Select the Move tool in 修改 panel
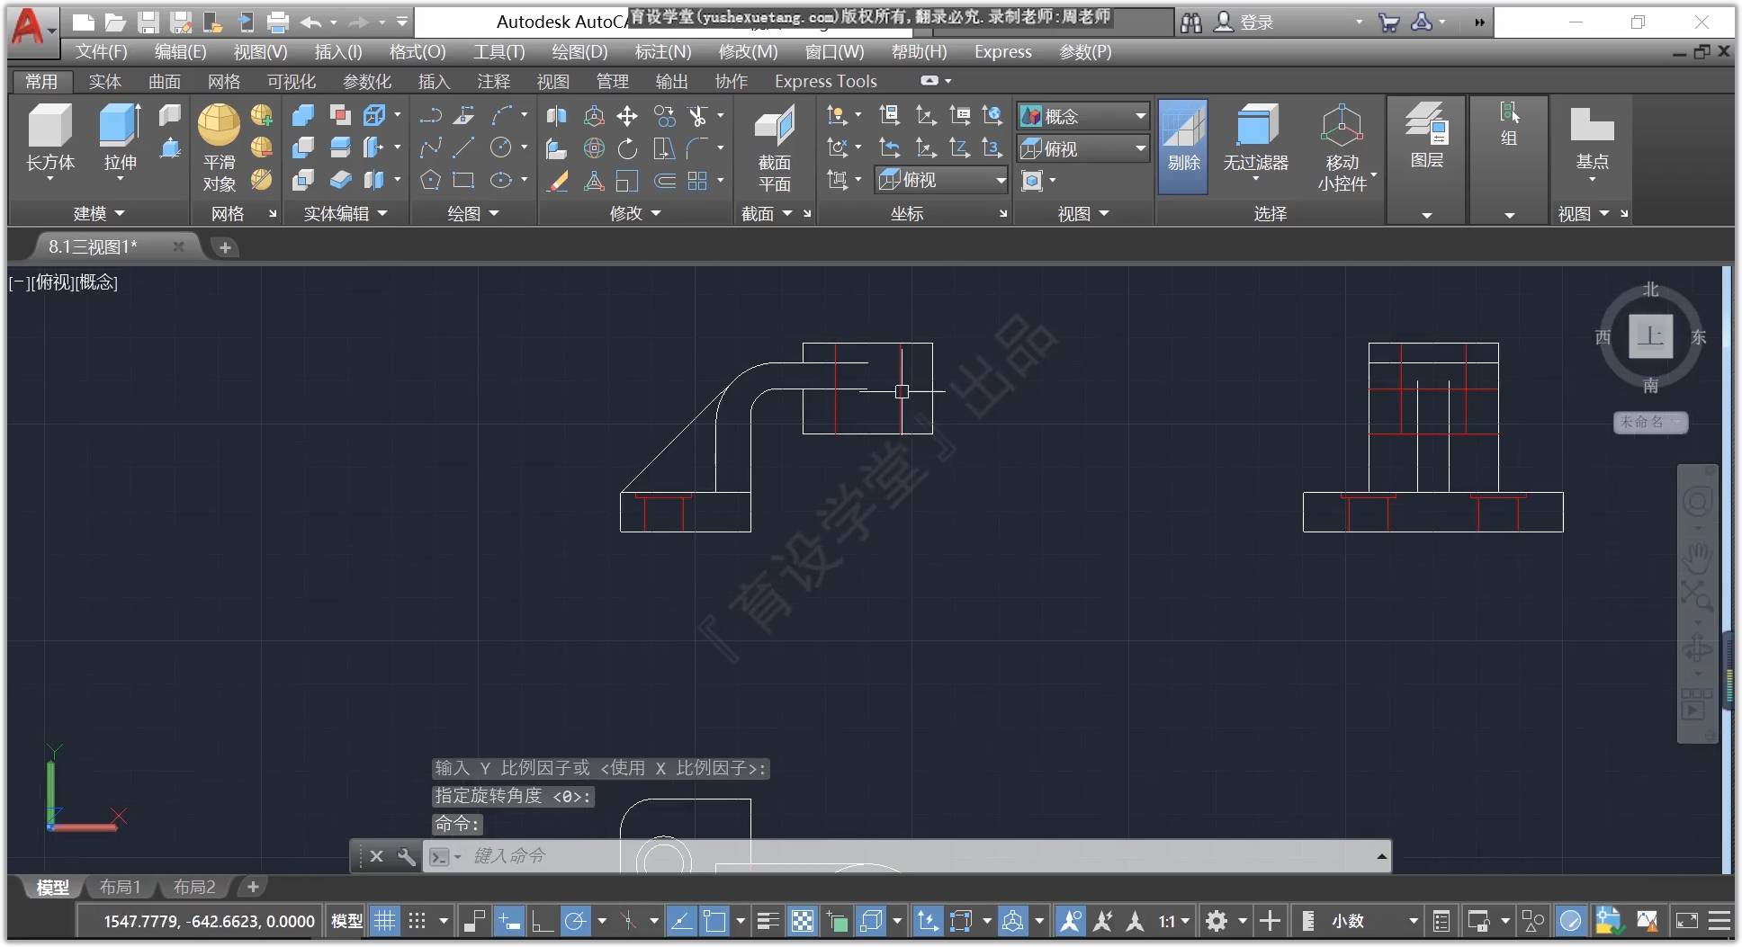This screenshot has height=947, width=1742. click(x=627, y=116)
